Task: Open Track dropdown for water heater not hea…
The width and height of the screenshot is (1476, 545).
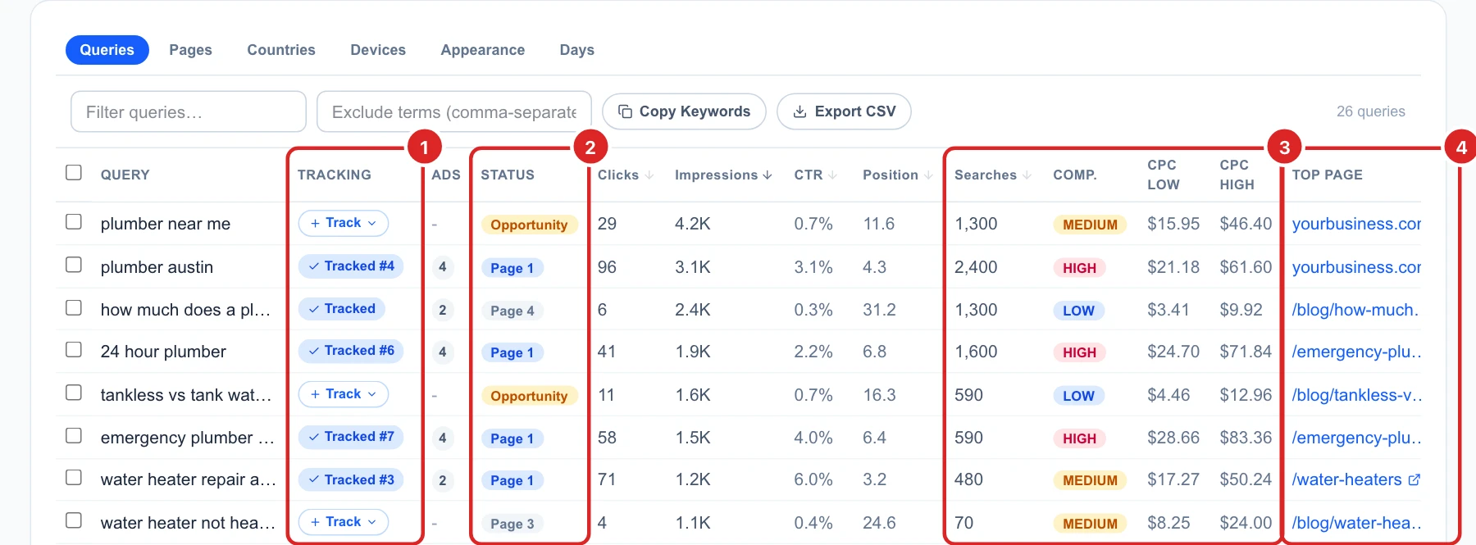Action: coord(344,522)
